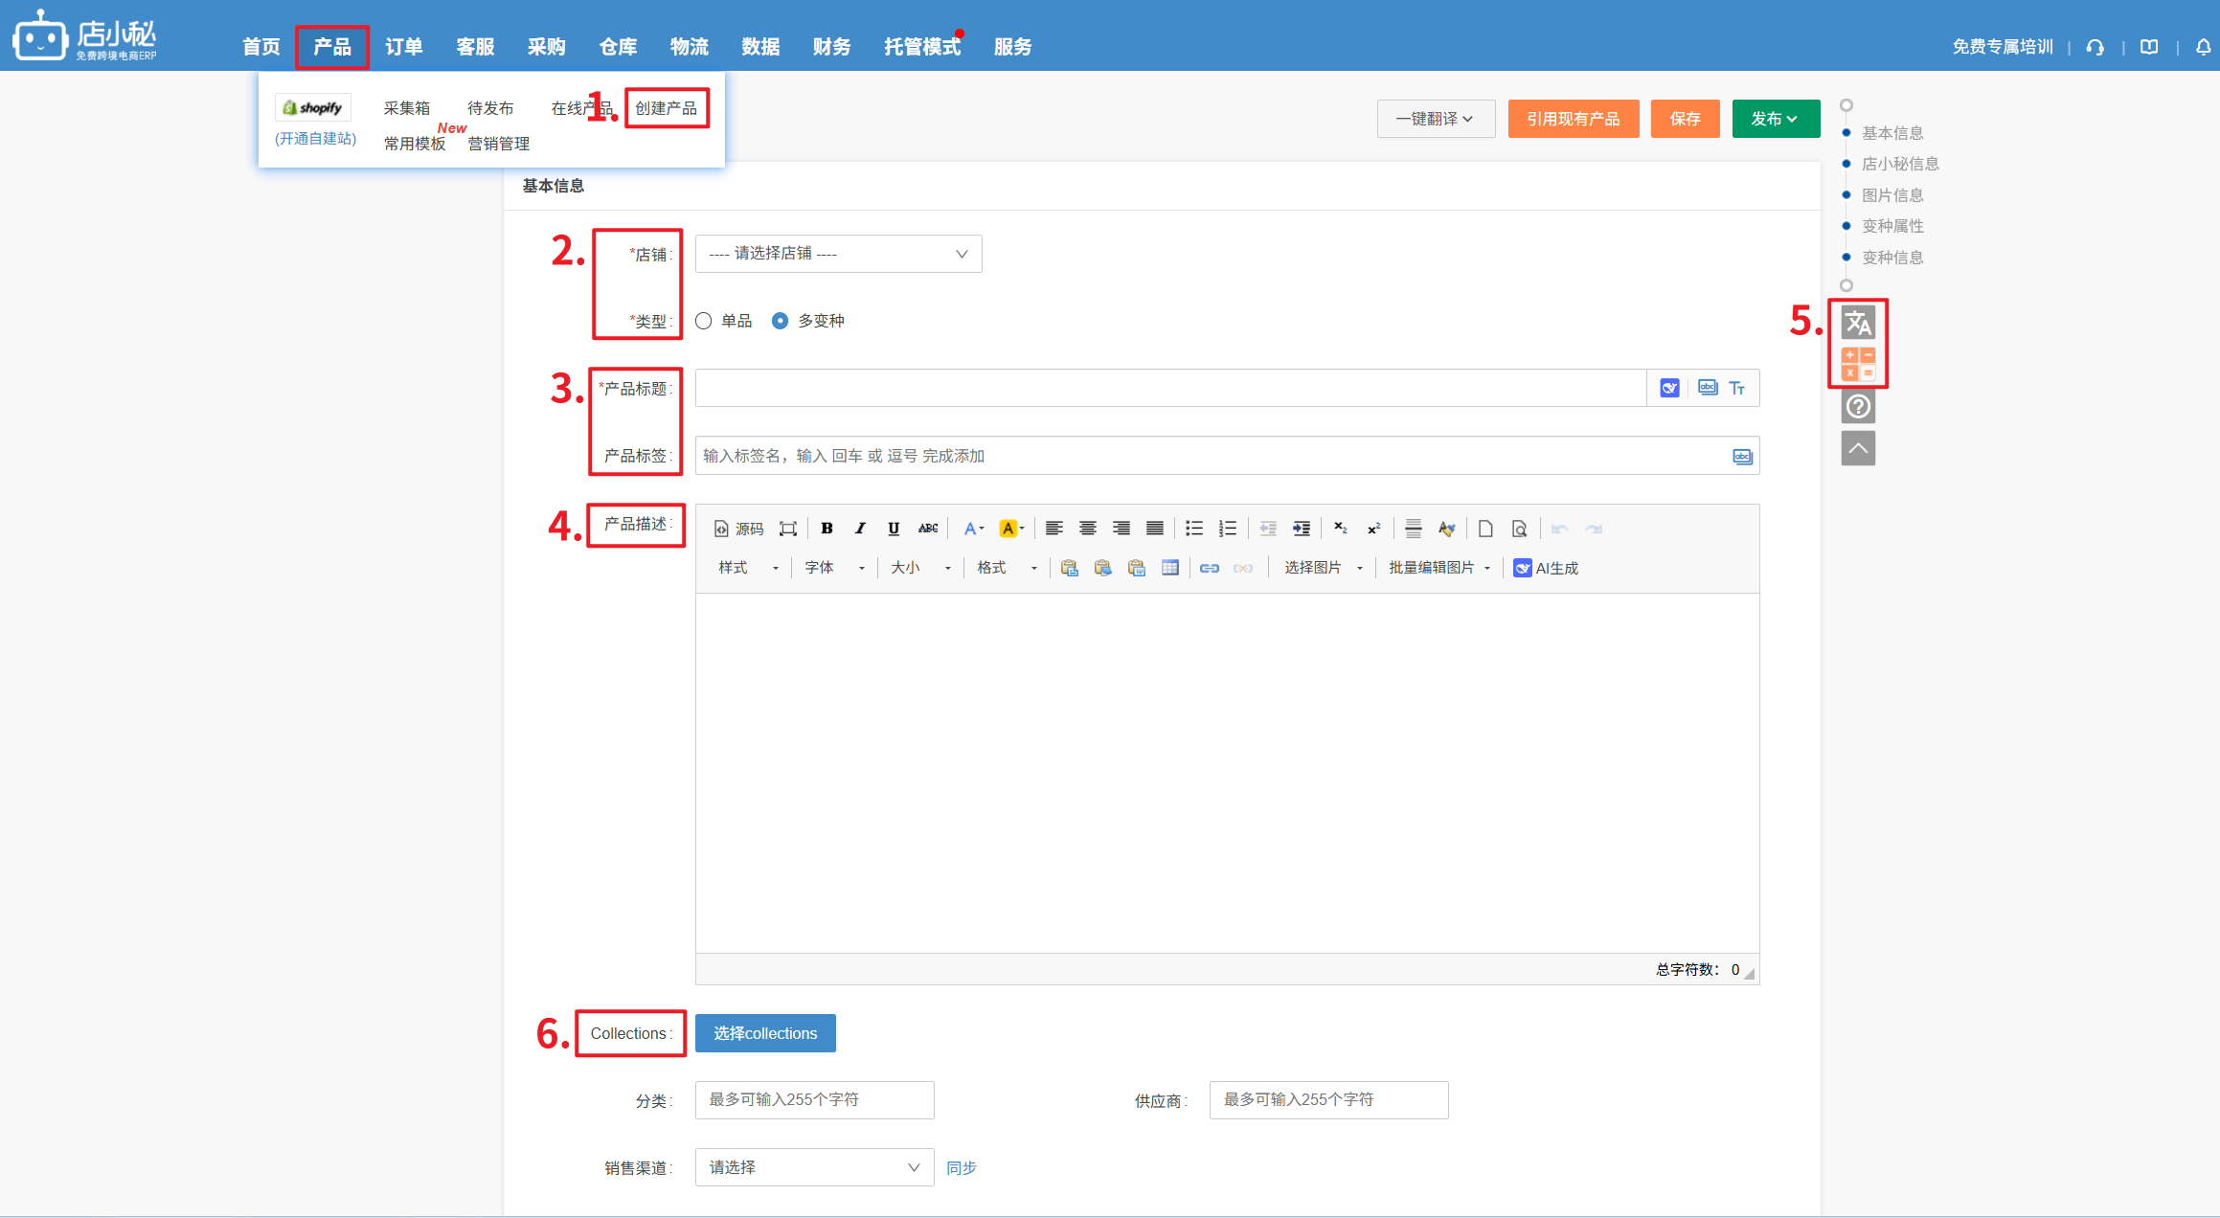
Task: Click into the 产品标题 input field
Action: click(x=1168, y=388)
